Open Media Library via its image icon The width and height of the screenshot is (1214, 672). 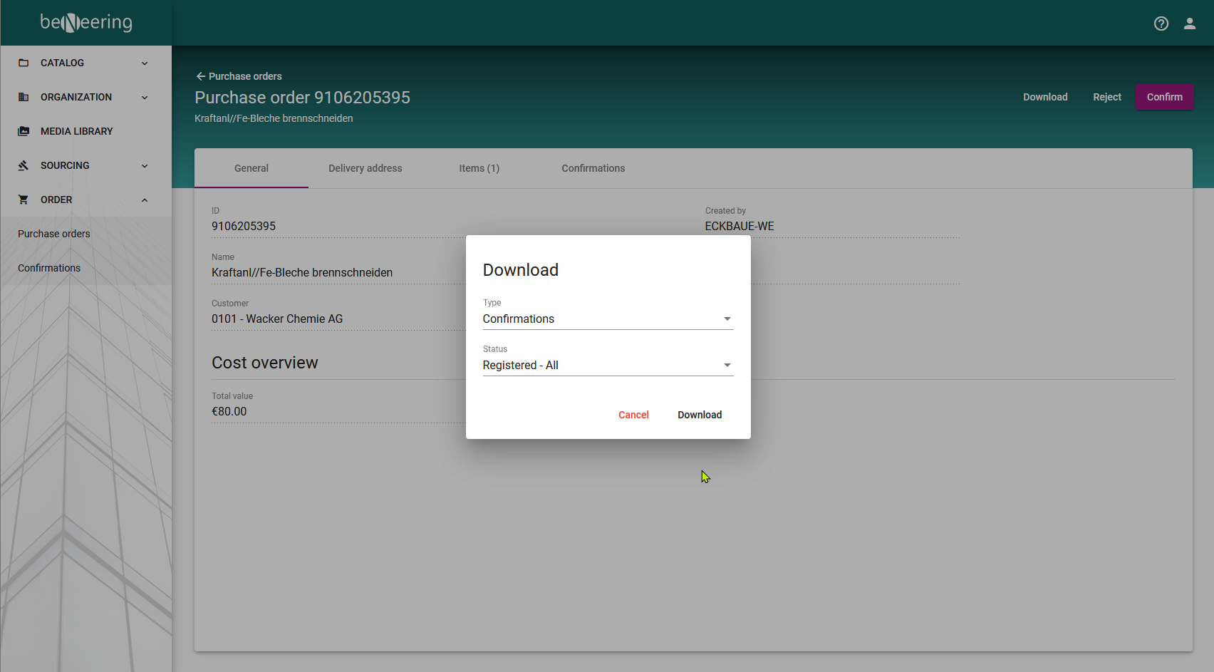24,131
